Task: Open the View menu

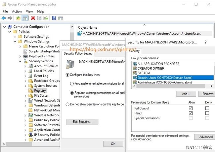Action: pyautogui.click(x=29, y=11)
